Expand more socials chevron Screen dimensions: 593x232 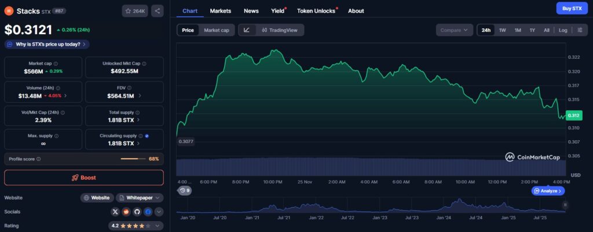[159, 212]
